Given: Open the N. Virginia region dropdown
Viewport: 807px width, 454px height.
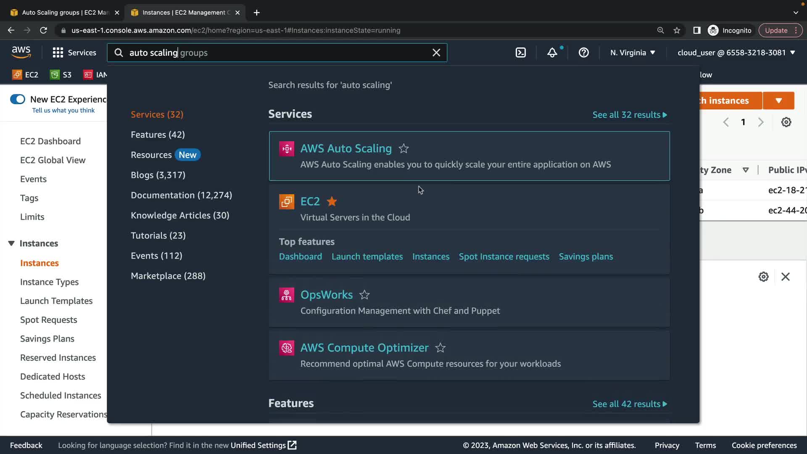Looking at the screenshot, I should [x=633, y=53].
